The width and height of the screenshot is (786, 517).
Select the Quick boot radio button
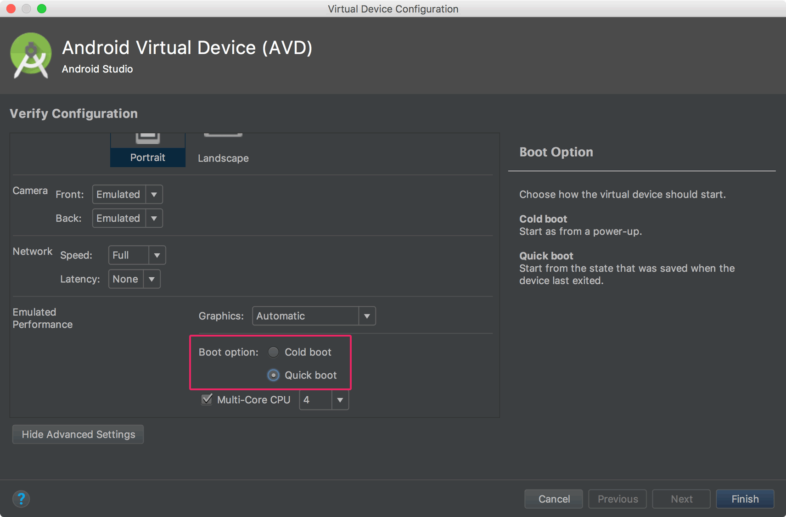(273, 376)
